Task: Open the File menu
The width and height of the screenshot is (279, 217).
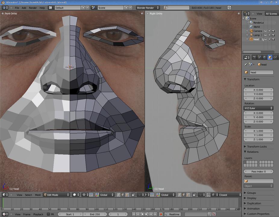Action: 17,8
